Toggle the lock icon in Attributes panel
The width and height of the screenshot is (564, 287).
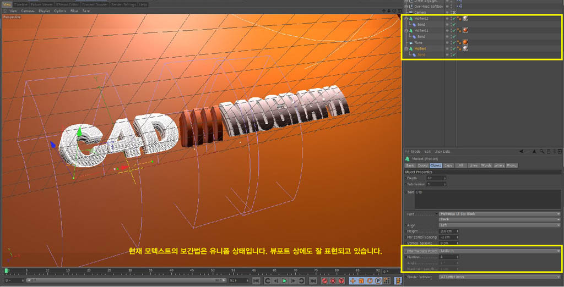tap(548, 152)
